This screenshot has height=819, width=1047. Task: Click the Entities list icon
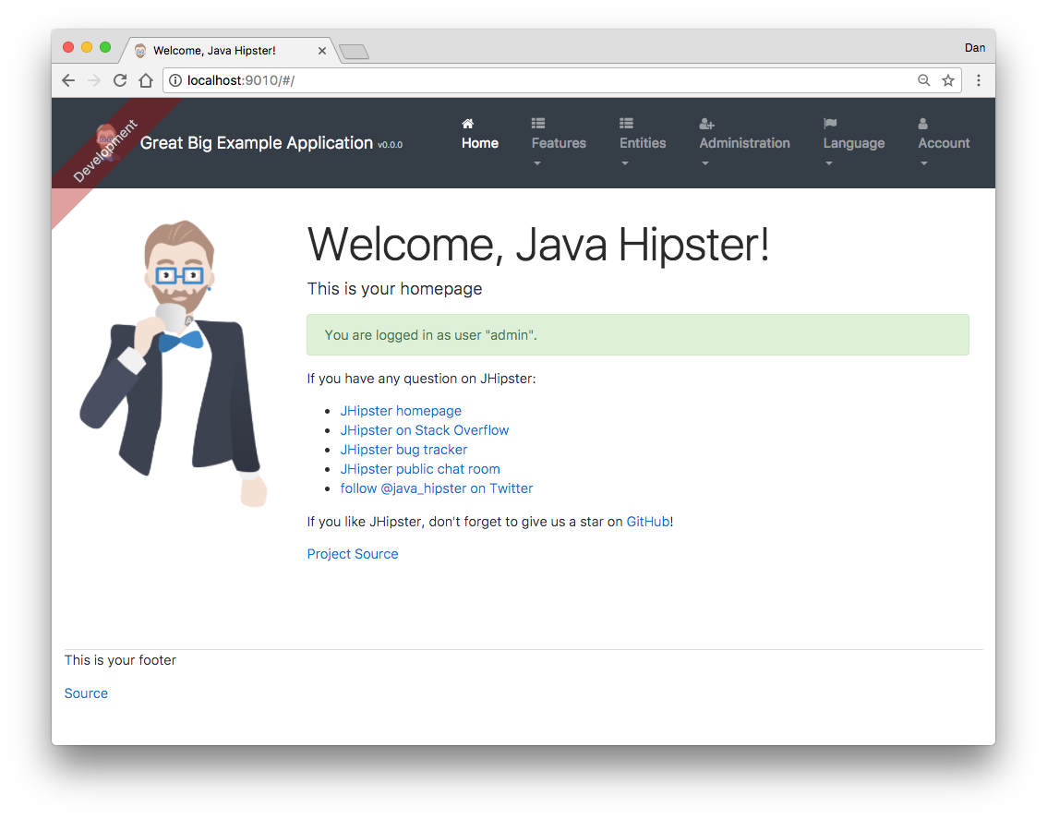point(626,123)
